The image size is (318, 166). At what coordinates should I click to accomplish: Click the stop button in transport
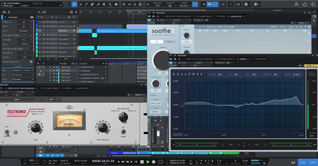pos(142,162)
